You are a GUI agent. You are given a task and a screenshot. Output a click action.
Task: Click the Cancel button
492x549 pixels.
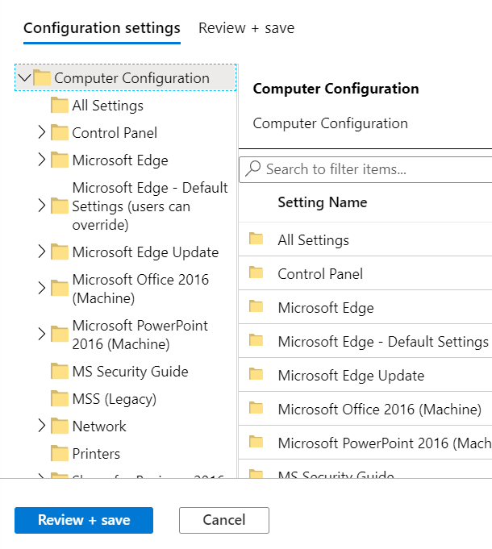click(224, 520)
